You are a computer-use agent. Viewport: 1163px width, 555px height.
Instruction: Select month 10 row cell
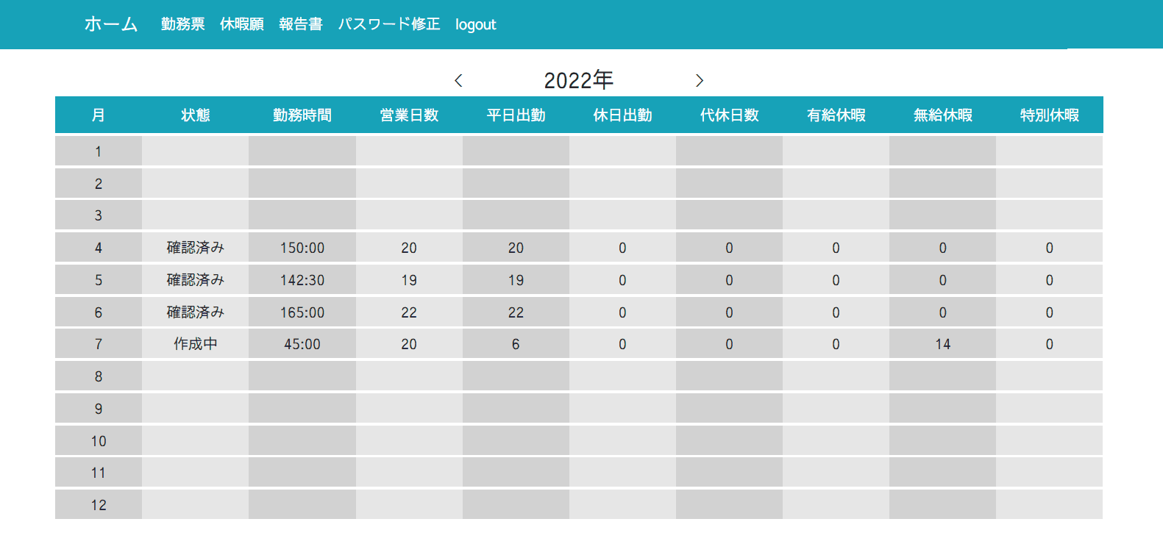click(x=99, y=440)
